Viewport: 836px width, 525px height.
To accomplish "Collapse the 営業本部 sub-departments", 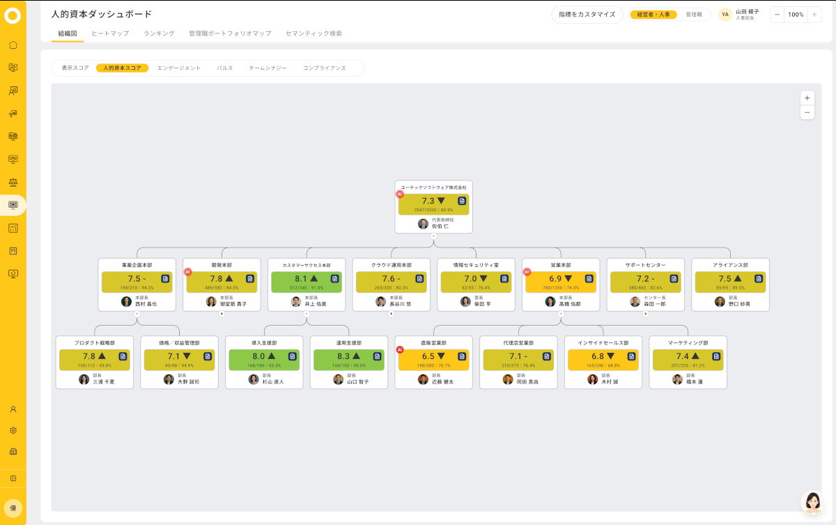I will pyautogui.click(x=561, y=314).
